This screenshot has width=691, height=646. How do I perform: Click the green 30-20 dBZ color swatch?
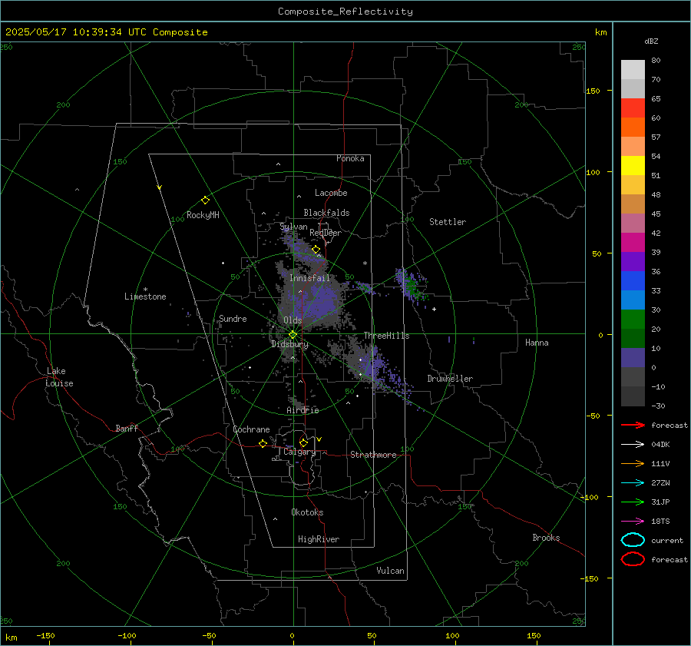tap(633, 320)
